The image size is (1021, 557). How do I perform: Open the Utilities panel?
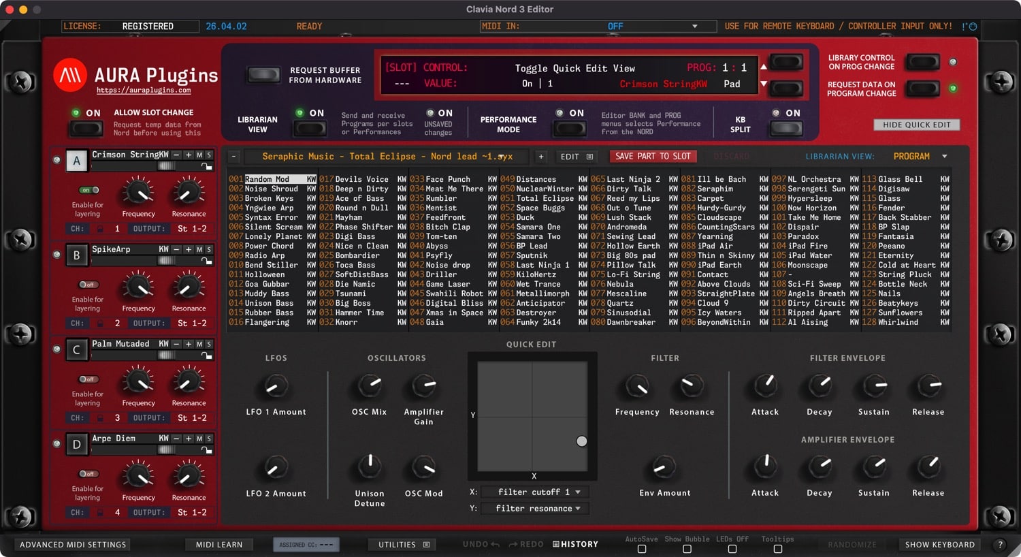coord(402,544)
